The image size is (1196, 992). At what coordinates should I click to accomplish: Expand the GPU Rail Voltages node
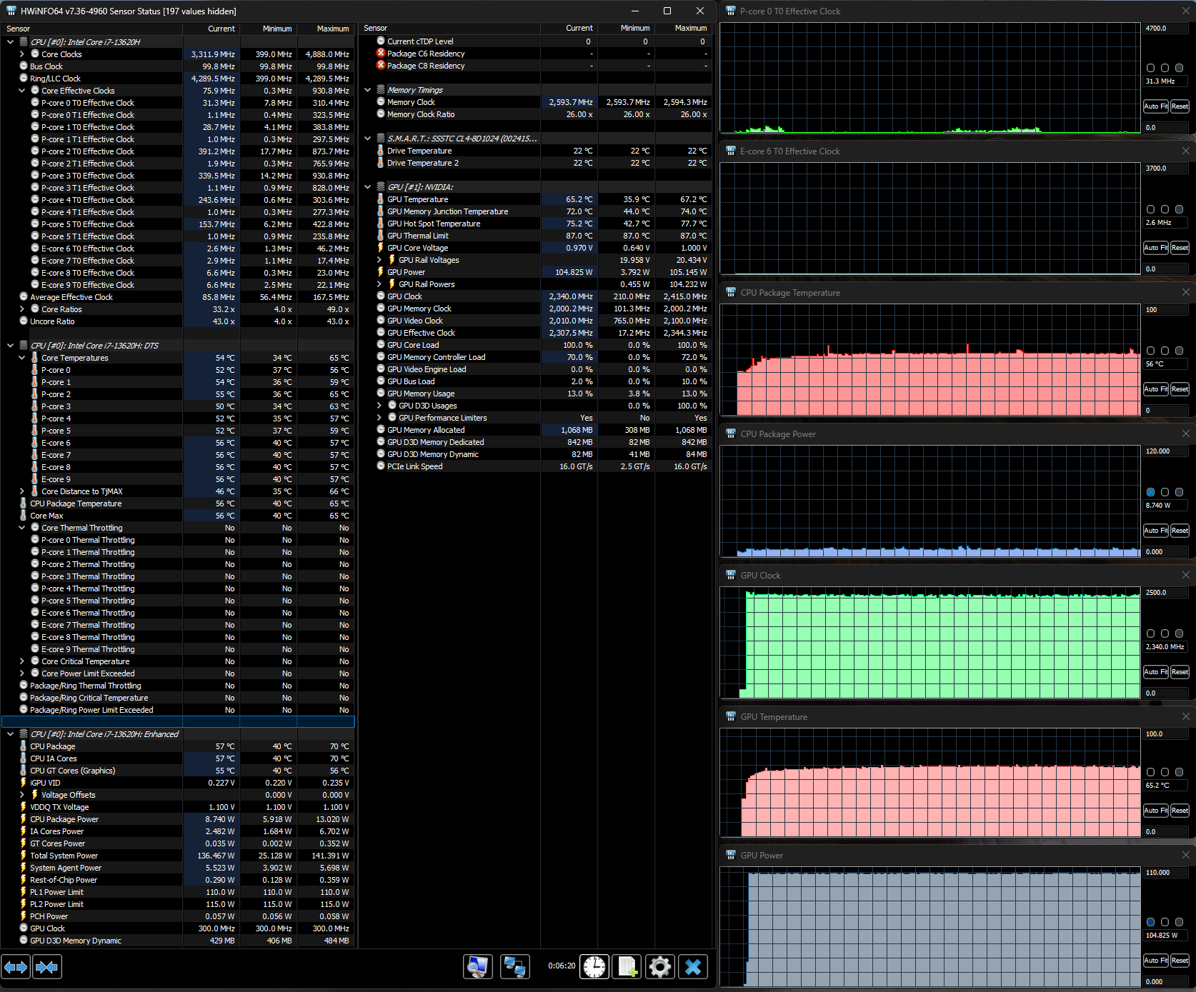pyautogui.click(x=379, y=260)
